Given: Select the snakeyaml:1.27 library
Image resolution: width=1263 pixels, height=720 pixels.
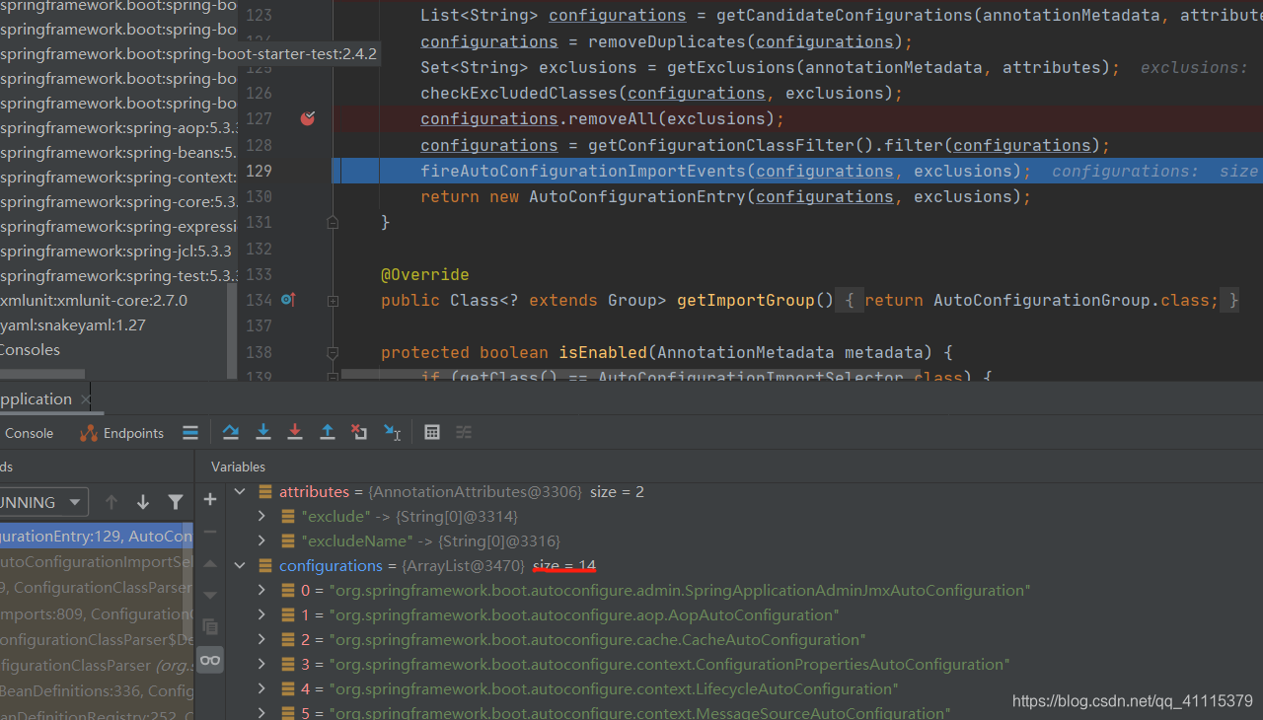Looking at the screenshot, I should pyautogui.click(x=73, y=324).
